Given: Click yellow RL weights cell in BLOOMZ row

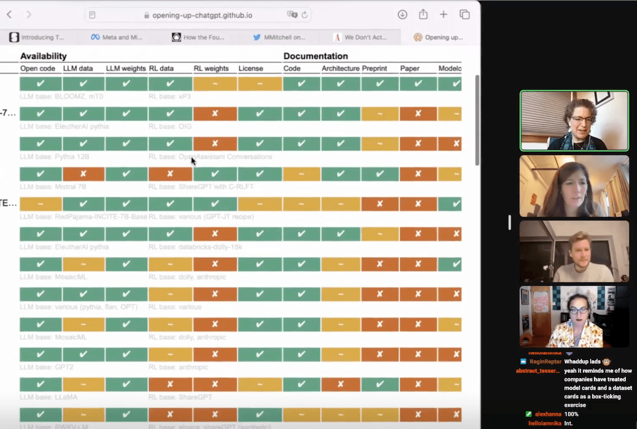Looking at the screenshot, I should pos(215,84).
